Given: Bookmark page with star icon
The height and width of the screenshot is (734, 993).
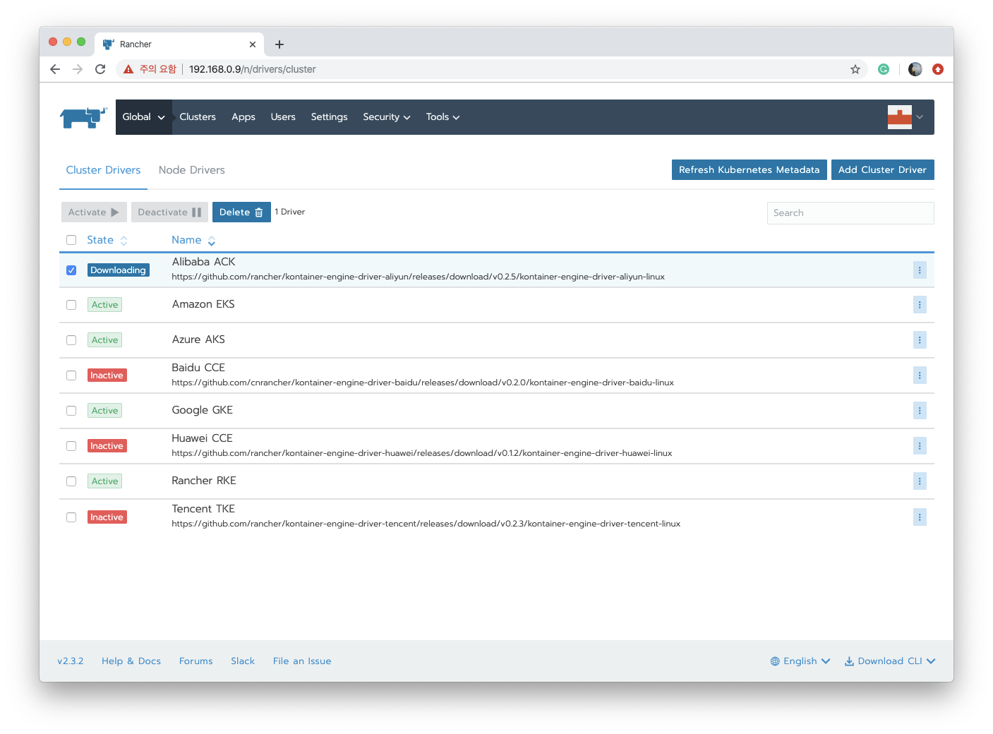Looking at the screenshot, I should [x=855, y=69].
